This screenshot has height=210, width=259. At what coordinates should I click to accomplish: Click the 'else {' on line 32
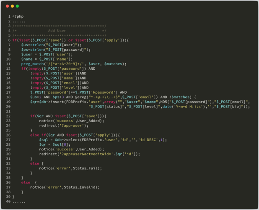point(37,163)
